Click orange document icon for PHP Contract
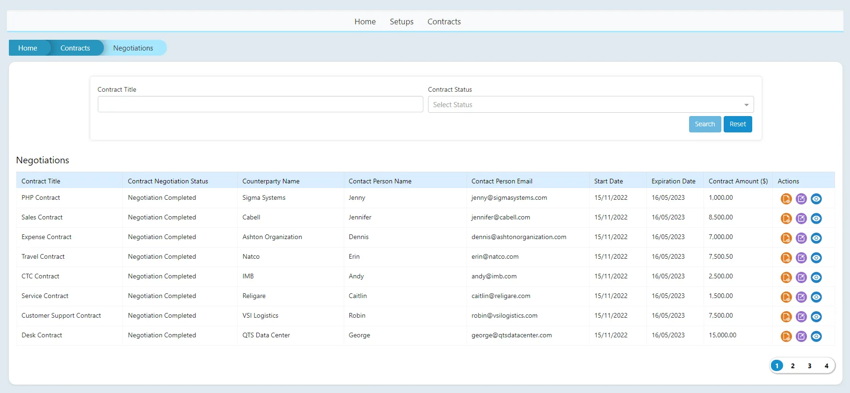Image resolution: width=850 pixels, height=393 pixels. point(786,199)
